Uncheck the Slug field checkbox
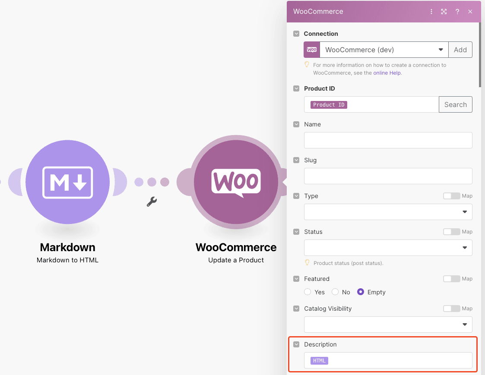 point(296,160)
